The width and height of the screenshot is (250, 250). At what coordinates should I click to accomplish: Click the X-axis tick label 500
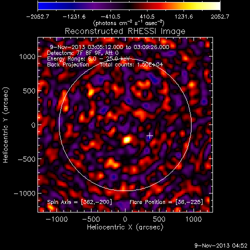pyautogui.click(x=159, y=219)
